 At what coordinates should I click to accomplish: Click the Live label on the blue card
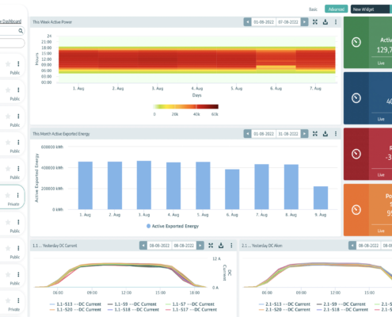(x=381, y=119)
